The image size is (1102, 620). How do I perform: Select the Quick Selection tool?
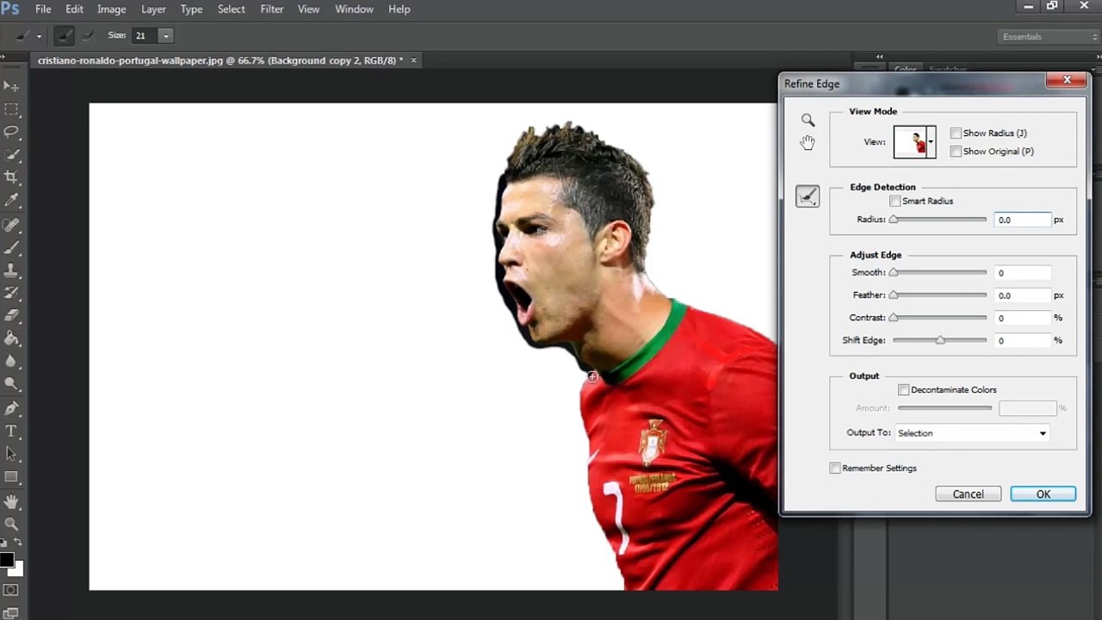click(11, 155)
